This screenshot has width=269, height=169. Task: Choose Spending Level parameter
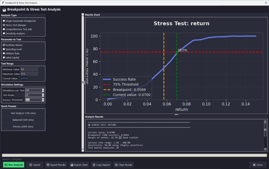pos(12,49)
